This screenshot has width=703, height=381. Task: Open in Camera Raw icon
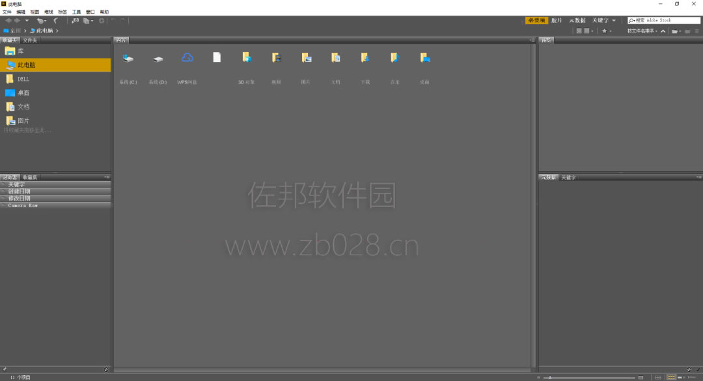102,21
